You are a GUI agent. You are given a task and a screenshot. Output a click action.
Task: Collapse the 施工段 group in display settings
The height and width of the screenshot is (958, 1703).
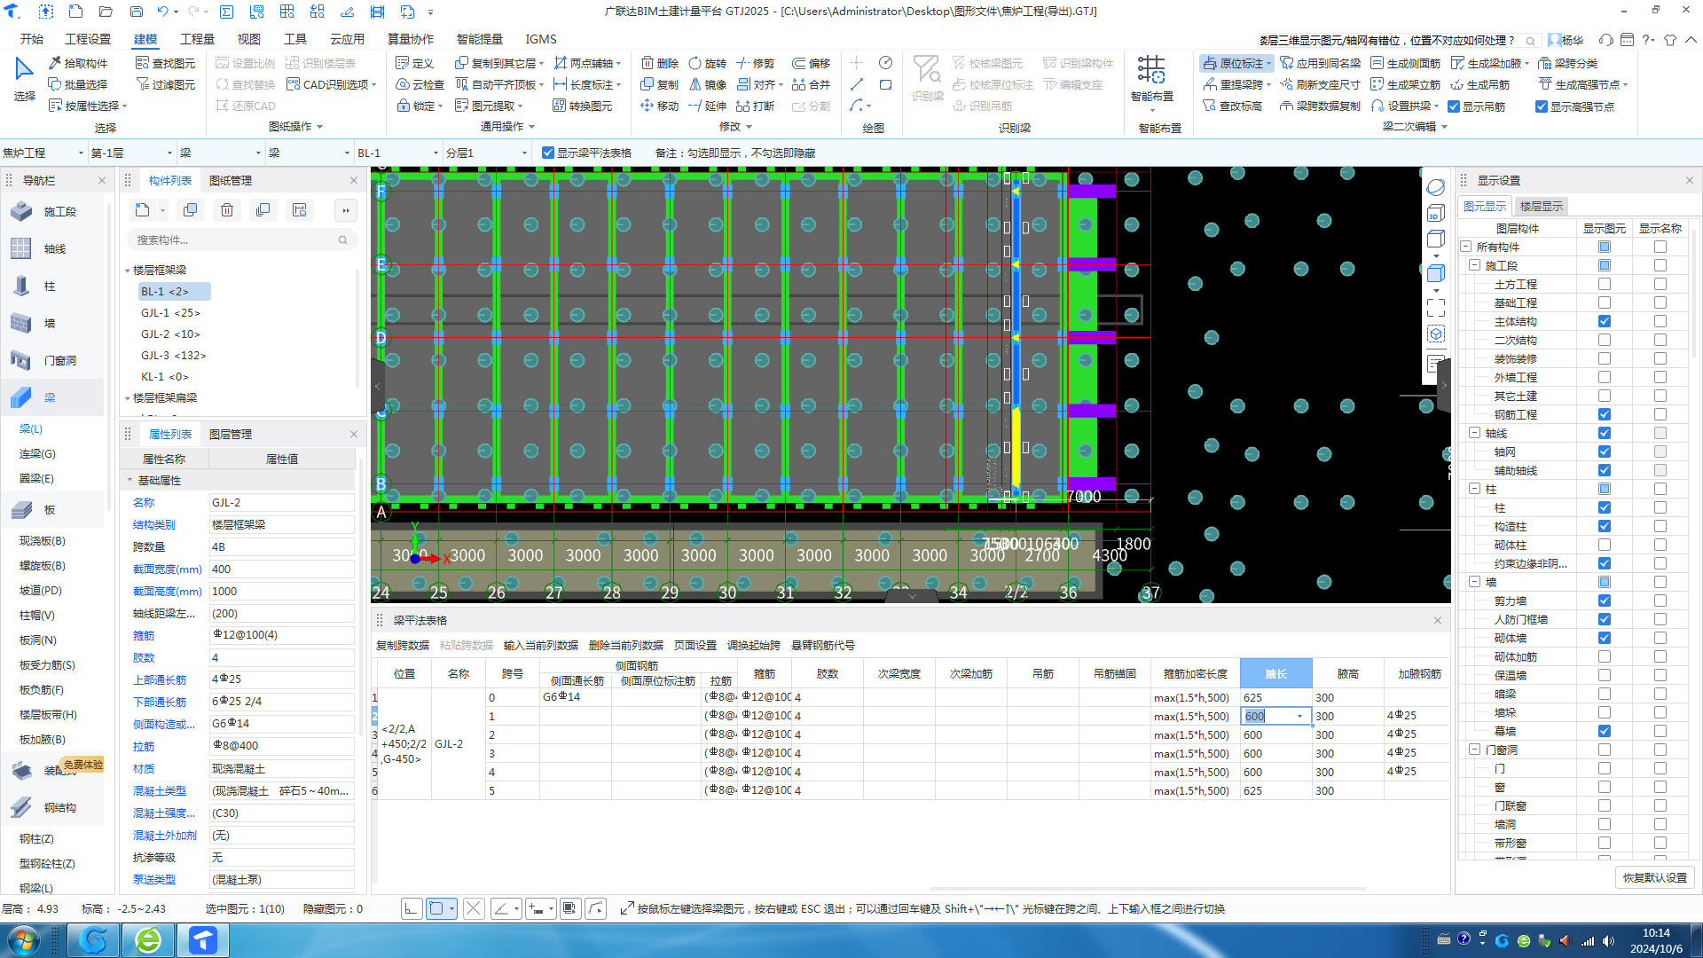1474,265
